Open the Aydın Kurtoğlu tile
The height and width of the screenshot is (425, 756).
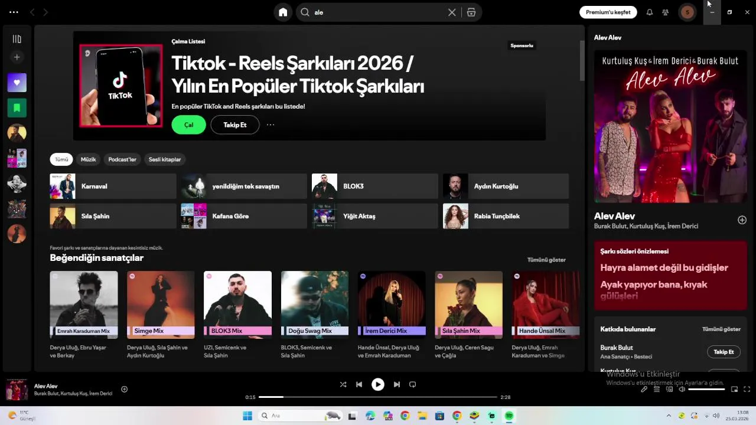[506, 186]
